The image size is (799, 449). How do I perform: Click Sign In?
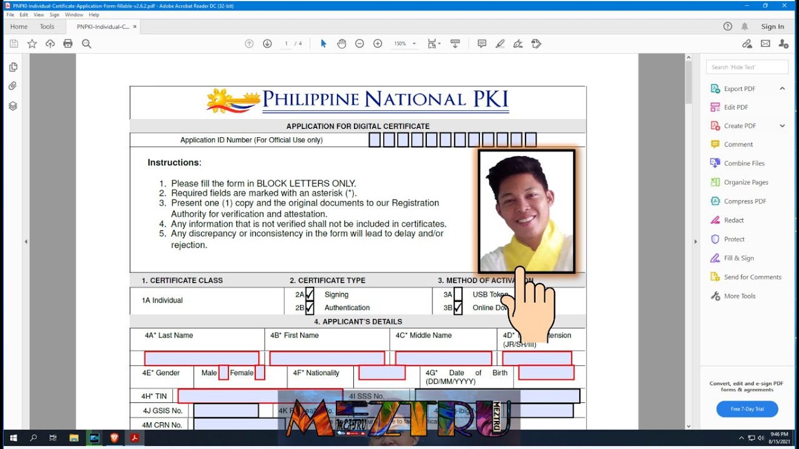point(772,27)
